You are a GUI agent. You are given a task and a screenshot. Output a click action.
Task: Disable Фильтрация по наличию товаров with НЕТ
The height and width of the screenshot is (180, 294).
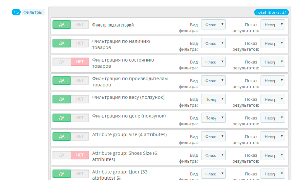[x=80, y=43]
